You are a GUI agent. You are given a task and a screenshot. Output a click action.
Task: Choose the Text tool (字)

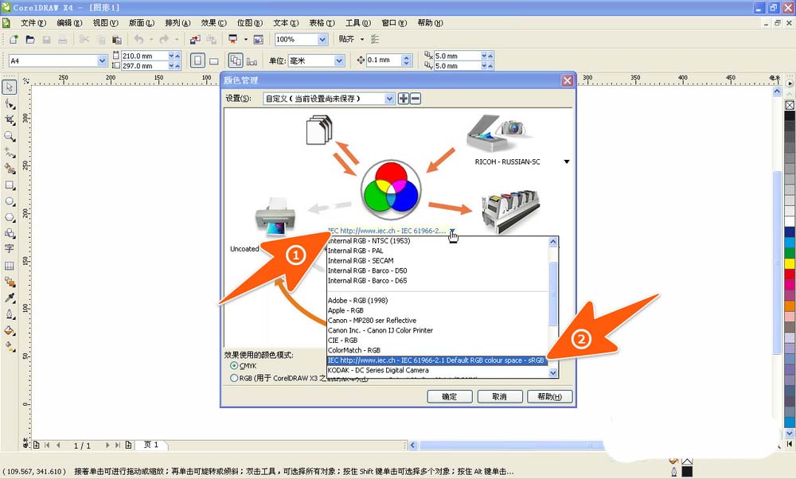10,249
